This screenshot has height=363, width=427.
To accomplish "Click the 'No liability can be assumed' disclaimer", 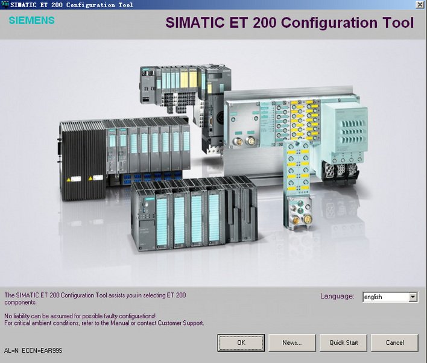I will (x=80, y=316).
